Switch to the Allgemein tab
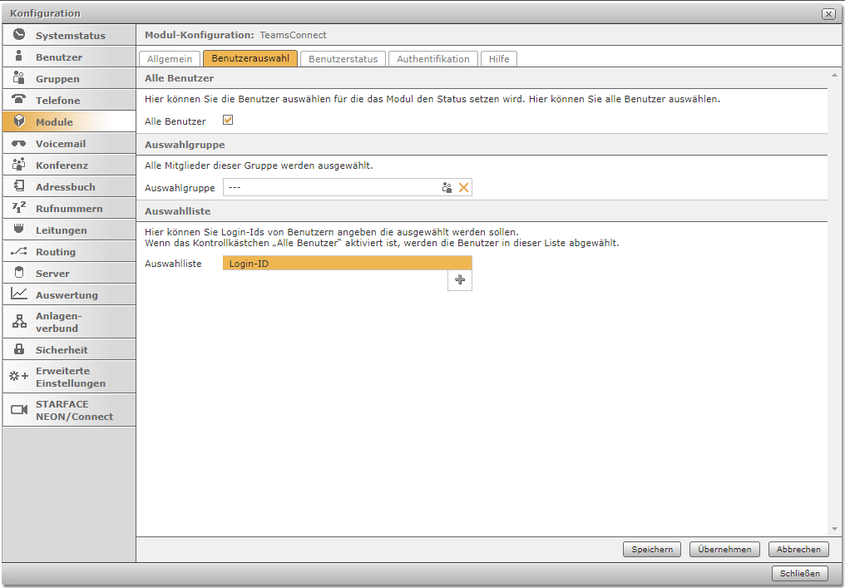 coord(170,59)
